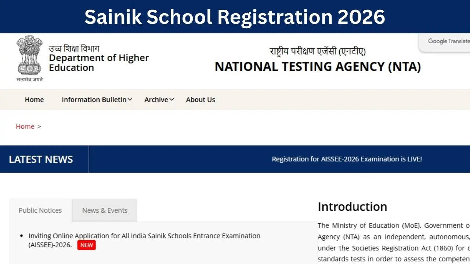Click the red Home breadcrumb link
The width and height of the screenshot is (470, 264).
(25, 126)
